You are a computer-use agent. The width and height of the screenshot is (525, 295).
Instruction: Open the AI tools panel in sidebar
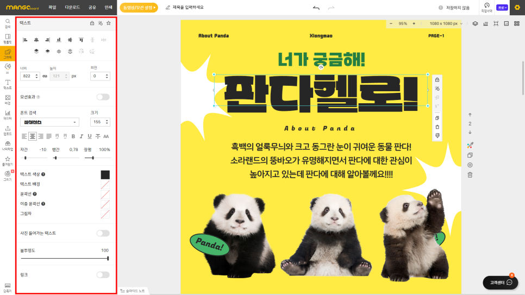(x=8, y=68)
